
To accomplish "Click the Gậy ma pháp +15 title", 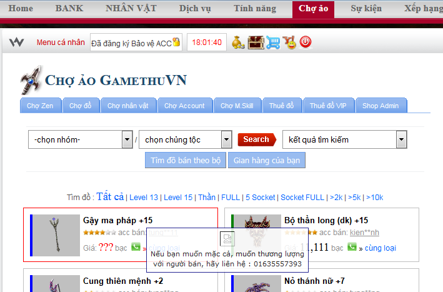I will [118, 220].
